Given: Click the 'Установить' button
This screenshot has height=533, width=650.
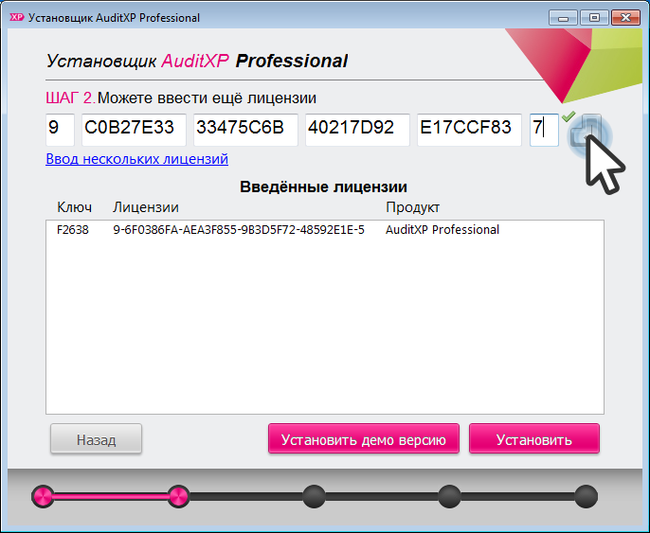Looking at the screenshot, I should [534, 438].
